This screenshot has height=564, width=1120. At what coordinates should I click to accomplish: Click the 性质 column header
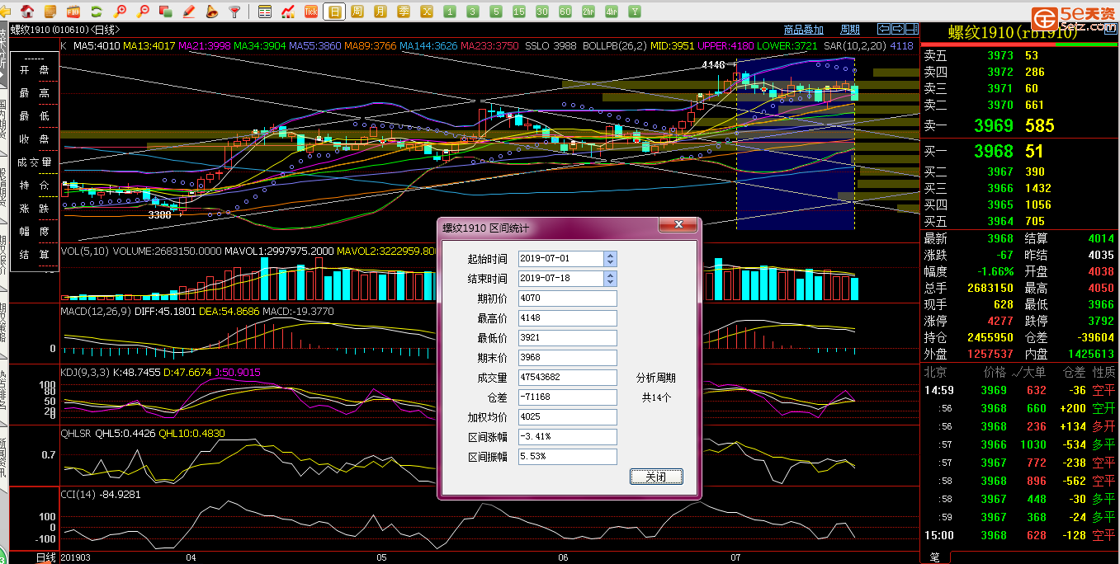pos(1104,373)
